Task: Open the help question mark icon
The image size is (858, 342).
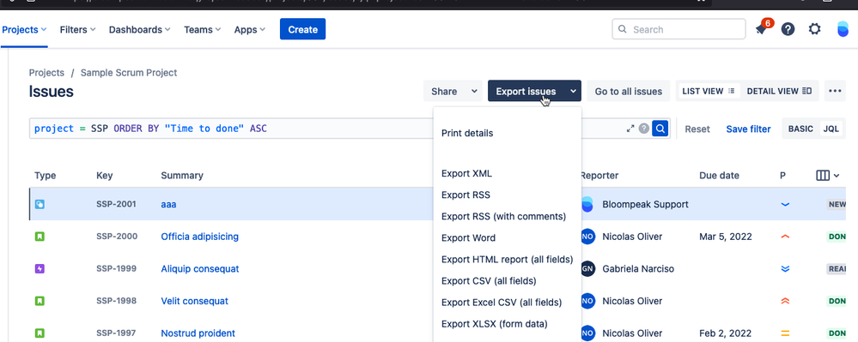Action: point(788,29)
